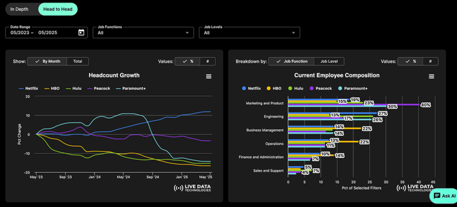Toggle Netflix series in Employee Composition legend
This screenshot has height=207, width=457.
251,88
